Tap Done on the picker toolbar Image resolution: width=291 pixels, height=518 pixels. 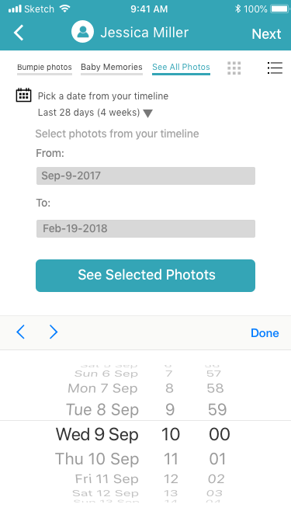[265, 333]
